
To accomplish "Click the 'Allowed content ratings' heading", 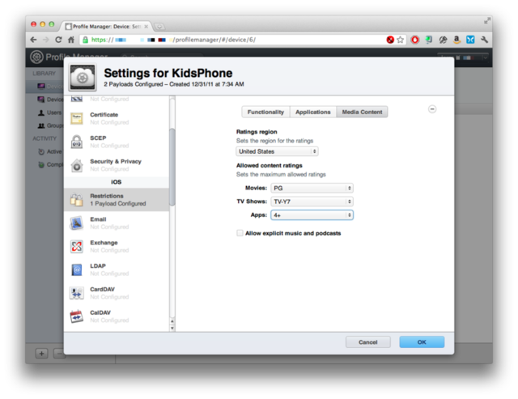I will pyautogui.click(x=270, y=165).
